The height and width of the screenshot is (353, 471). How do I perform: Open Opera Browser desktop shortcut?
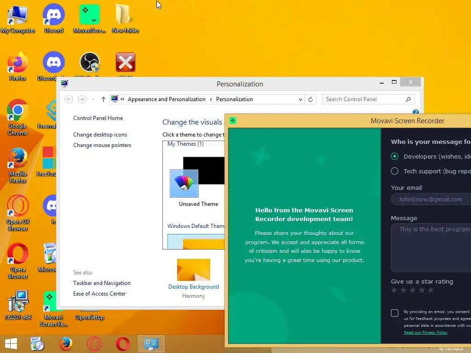pos(18,261)
